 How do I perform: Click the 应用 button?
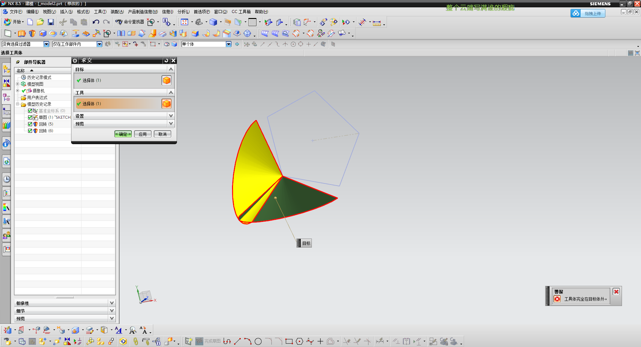pyautogui.click(x=143, y=134)
